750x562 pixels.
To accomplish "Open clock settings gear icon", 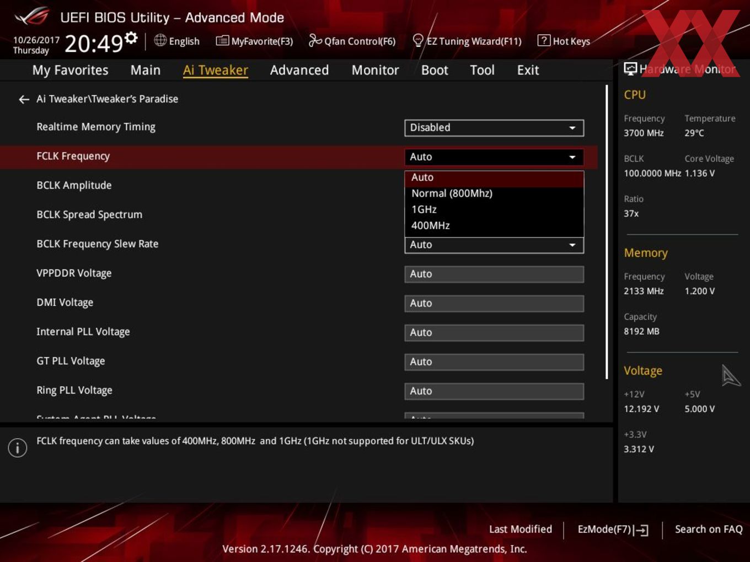I will 131,37.
